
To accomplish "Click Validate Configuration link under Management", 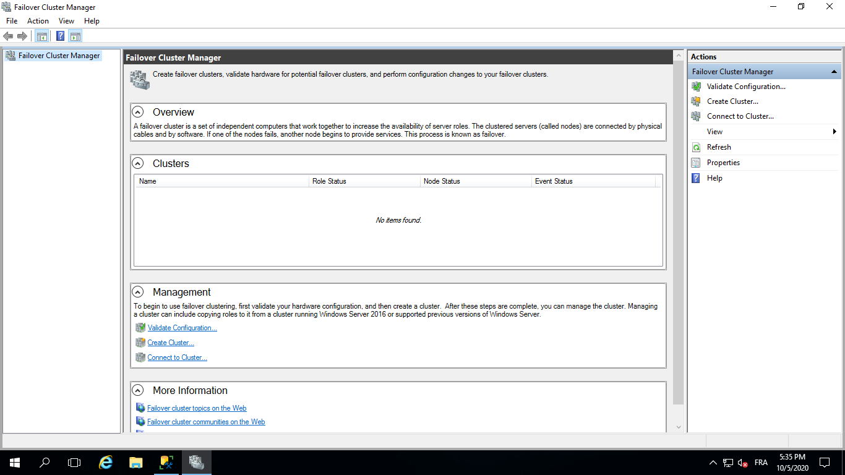I will point(182,328).
